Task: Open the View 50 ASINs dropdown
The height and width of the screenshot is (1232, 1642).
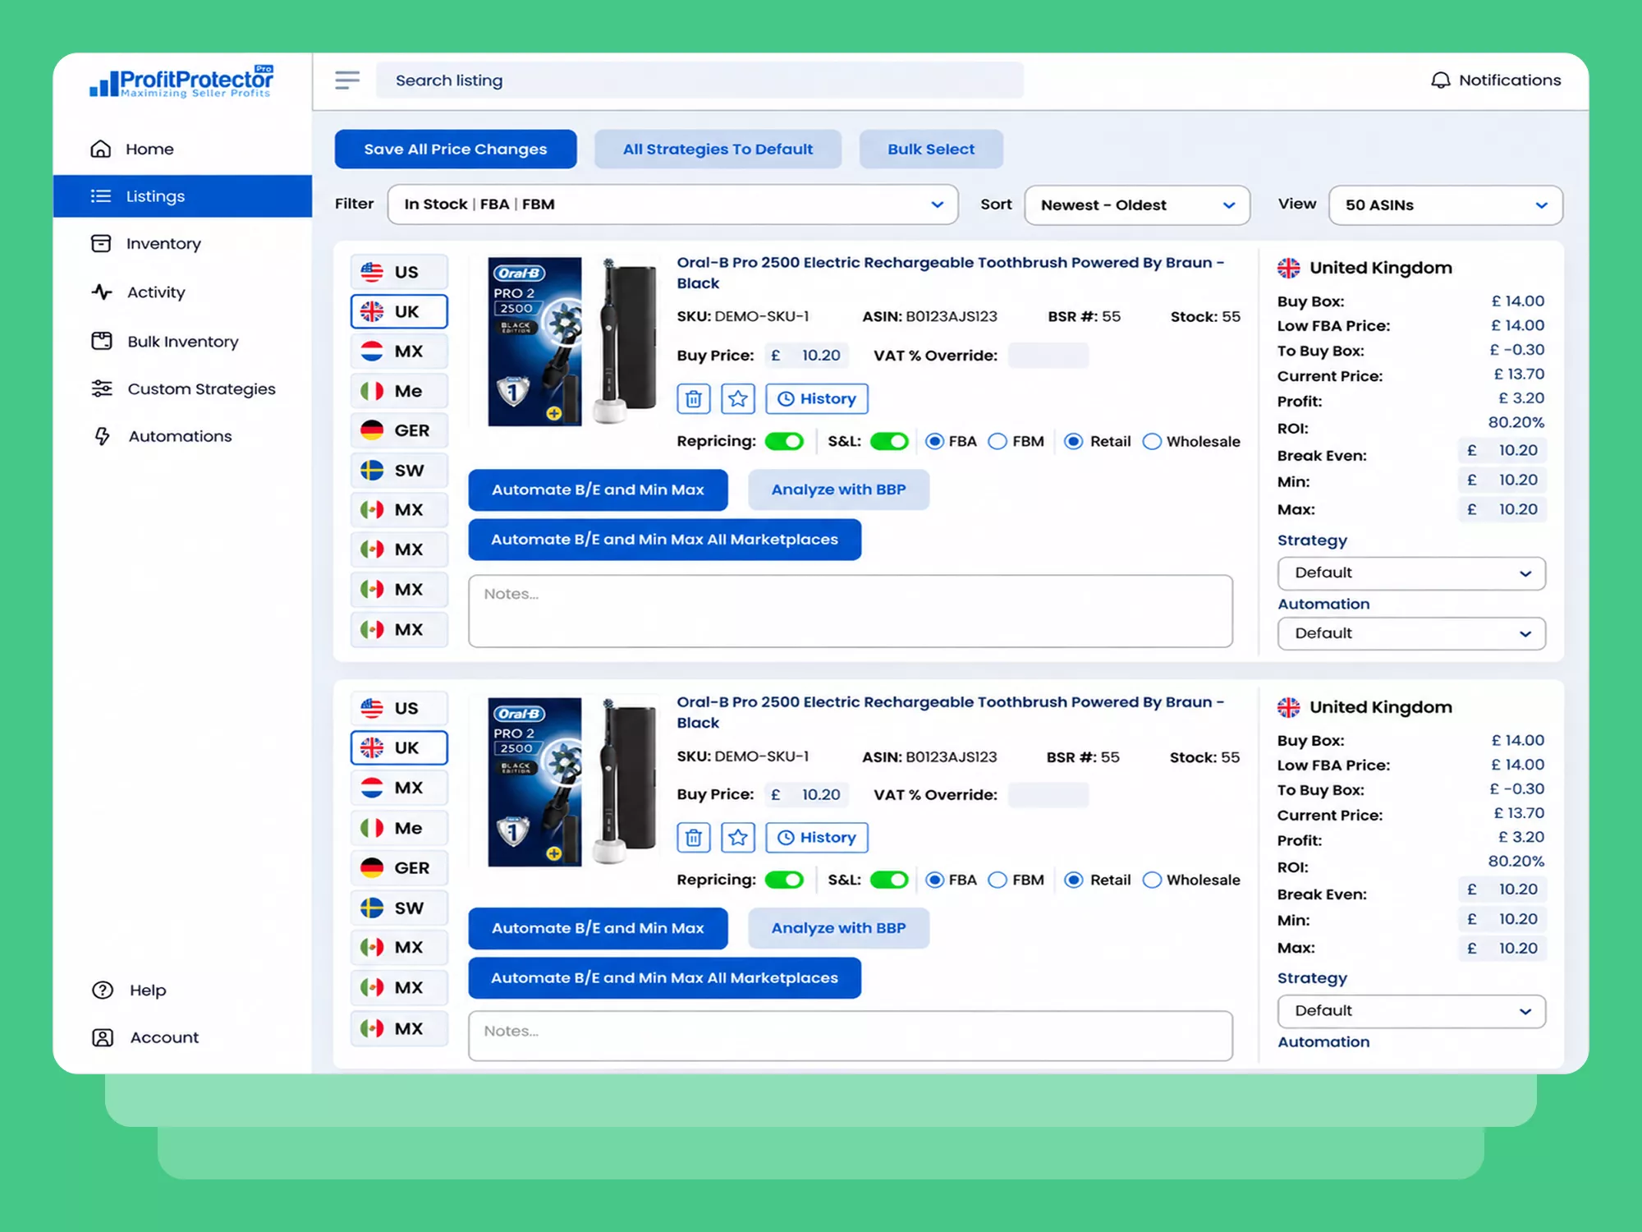Action: tap(1446, 205)
